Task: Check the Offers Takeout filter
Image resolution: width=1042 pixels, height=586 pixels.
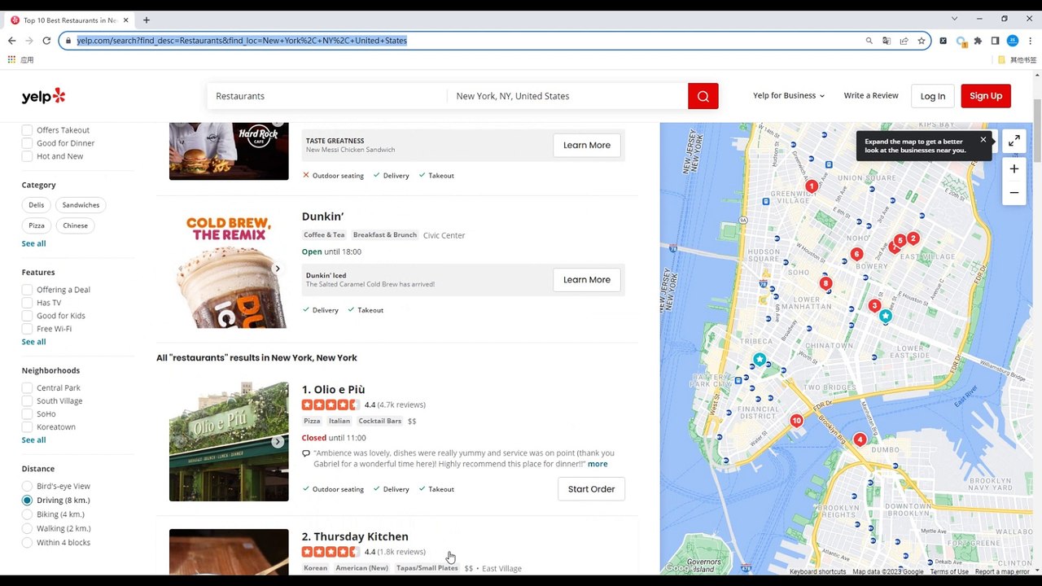Action: click(27, 130)
